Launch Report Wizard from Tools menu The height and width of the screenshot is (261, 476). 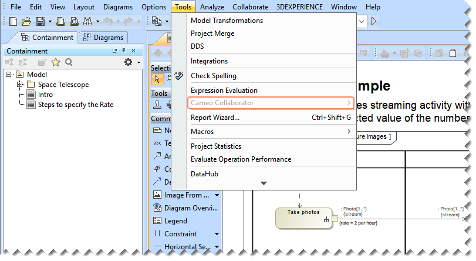pyautogui.click(x=271, y=118)
